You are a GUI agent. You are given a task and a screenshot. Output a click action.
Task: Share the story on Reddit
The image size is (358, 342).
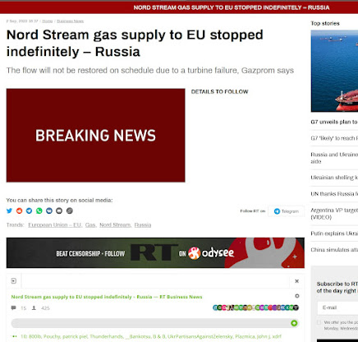(19, 210)
